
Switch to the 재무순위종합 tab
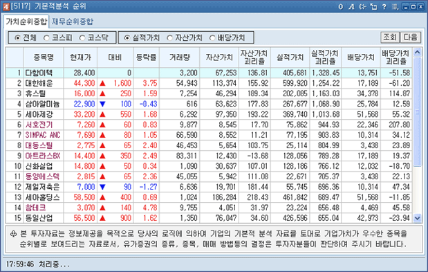pyautogui.click(x=73, y=21)
